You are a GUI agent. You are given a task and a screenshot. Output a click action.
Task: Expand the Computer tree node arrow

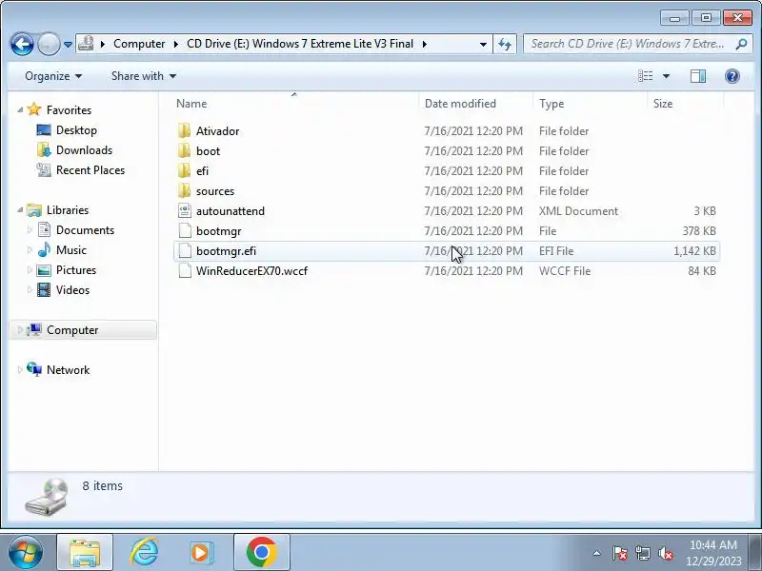tap(20, 330)
